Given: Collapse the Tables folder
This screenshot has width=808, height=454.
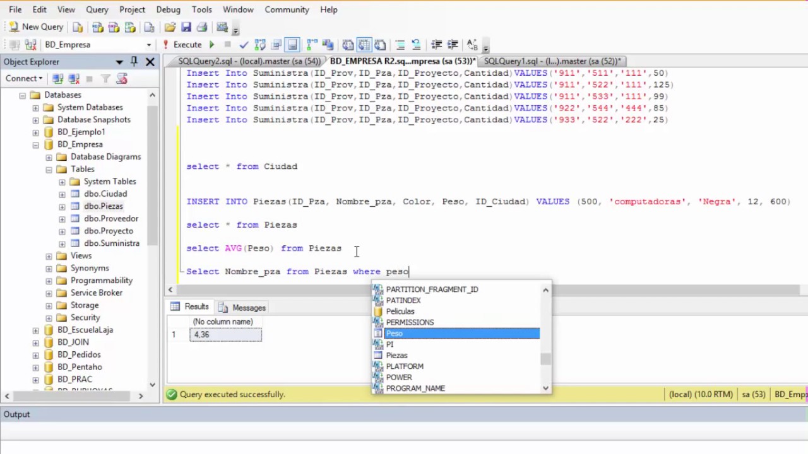Looking at the screenshot, I should click(x=49, y=170).
